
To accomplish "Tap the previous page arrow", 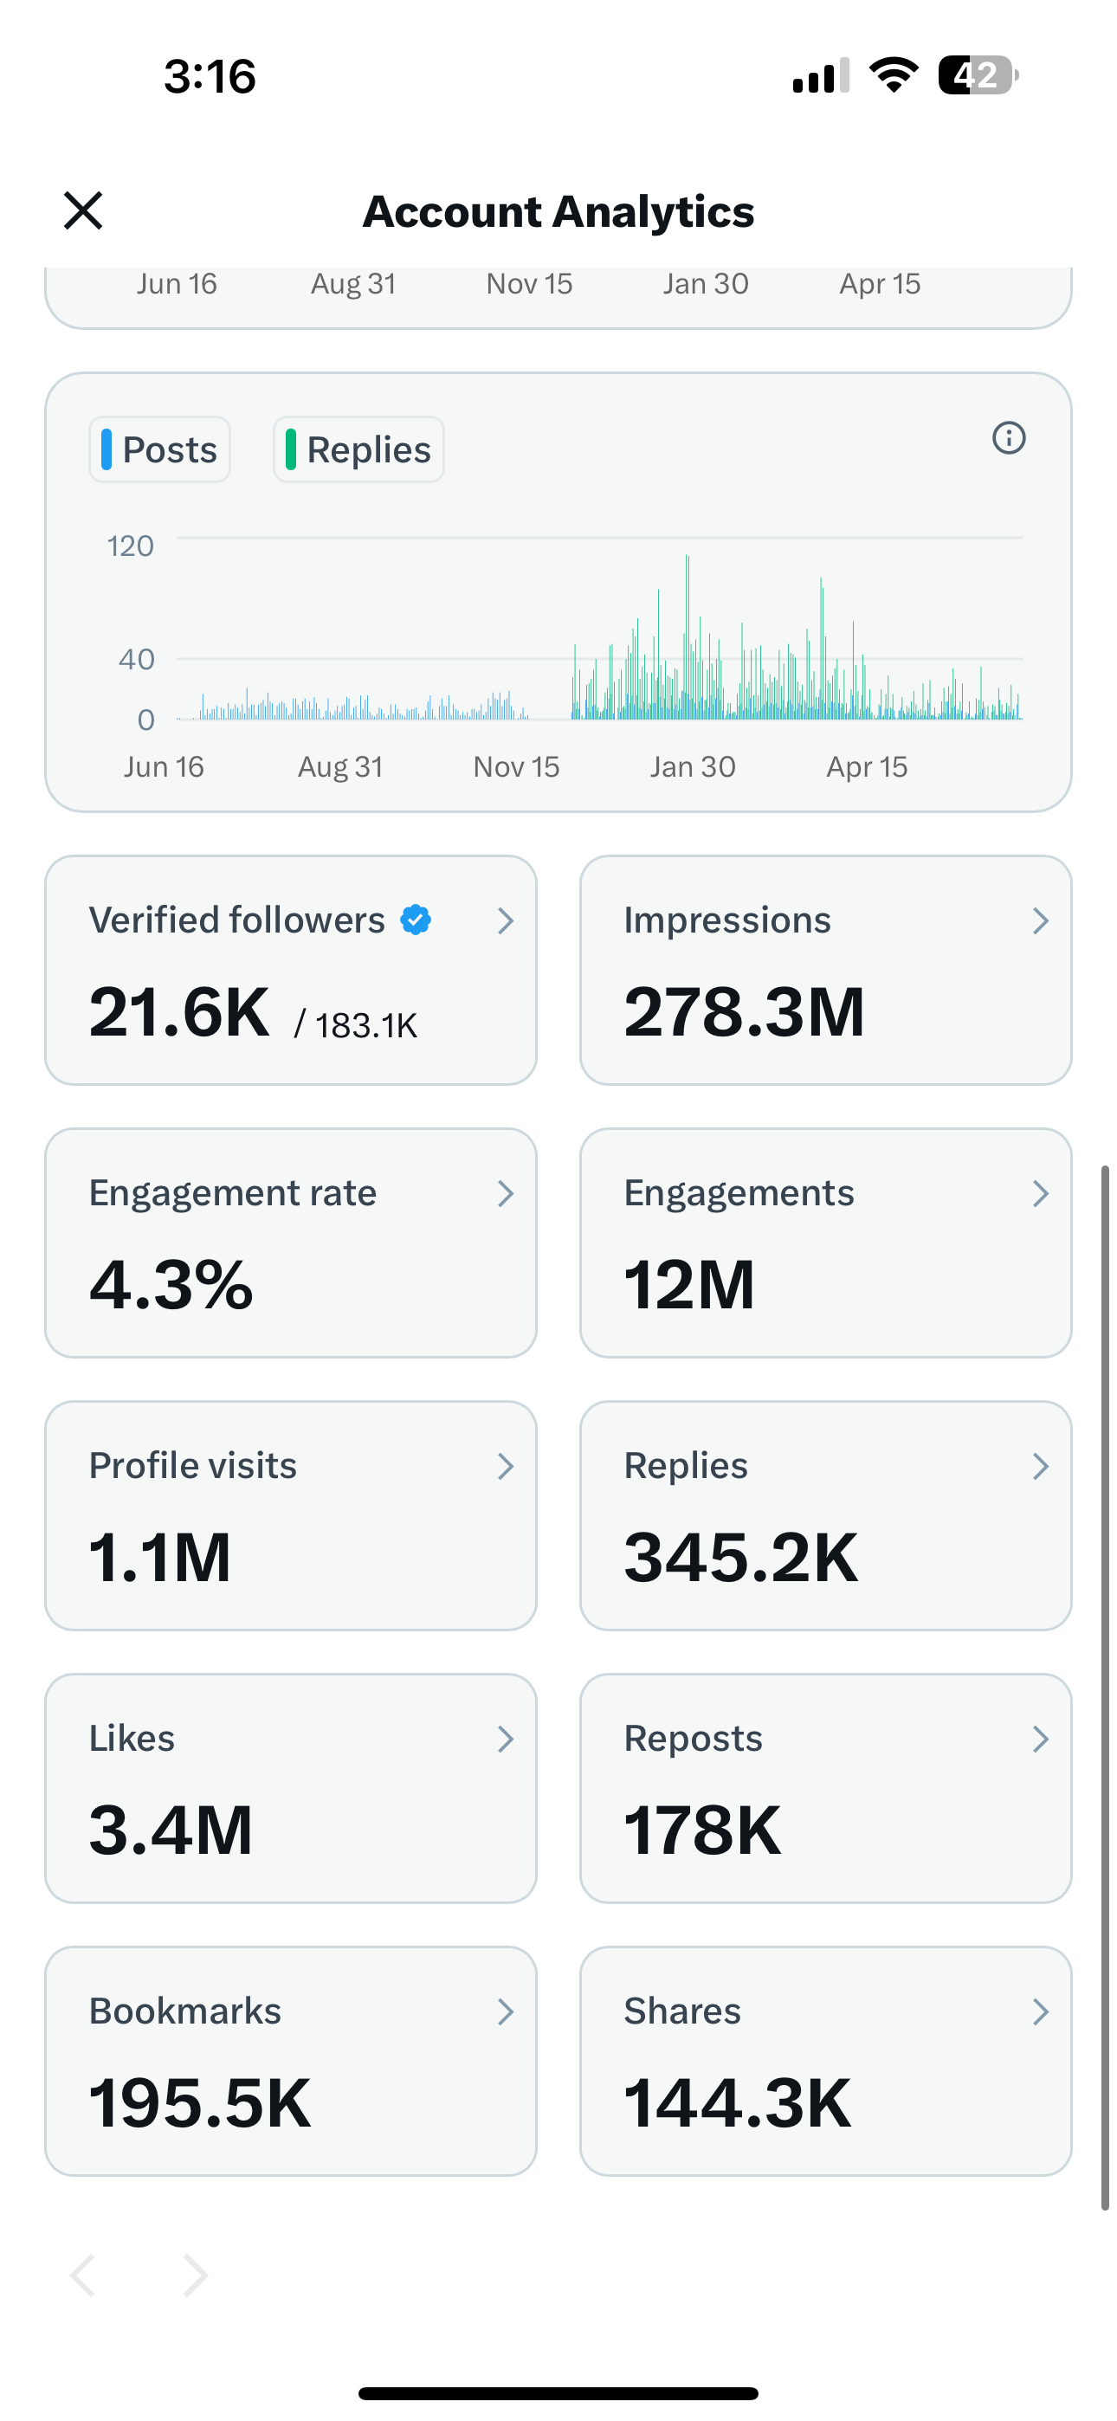I will point(83,2276).
